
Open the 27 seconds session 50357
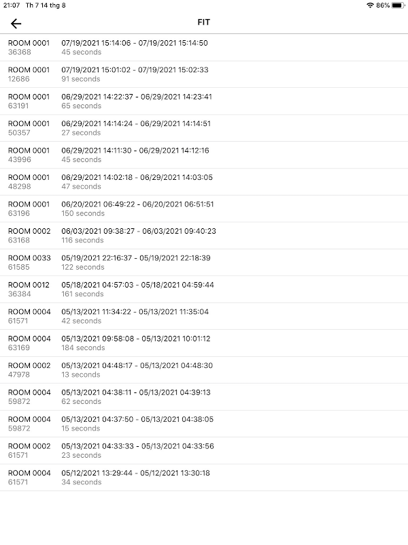(x=204, y=128)
